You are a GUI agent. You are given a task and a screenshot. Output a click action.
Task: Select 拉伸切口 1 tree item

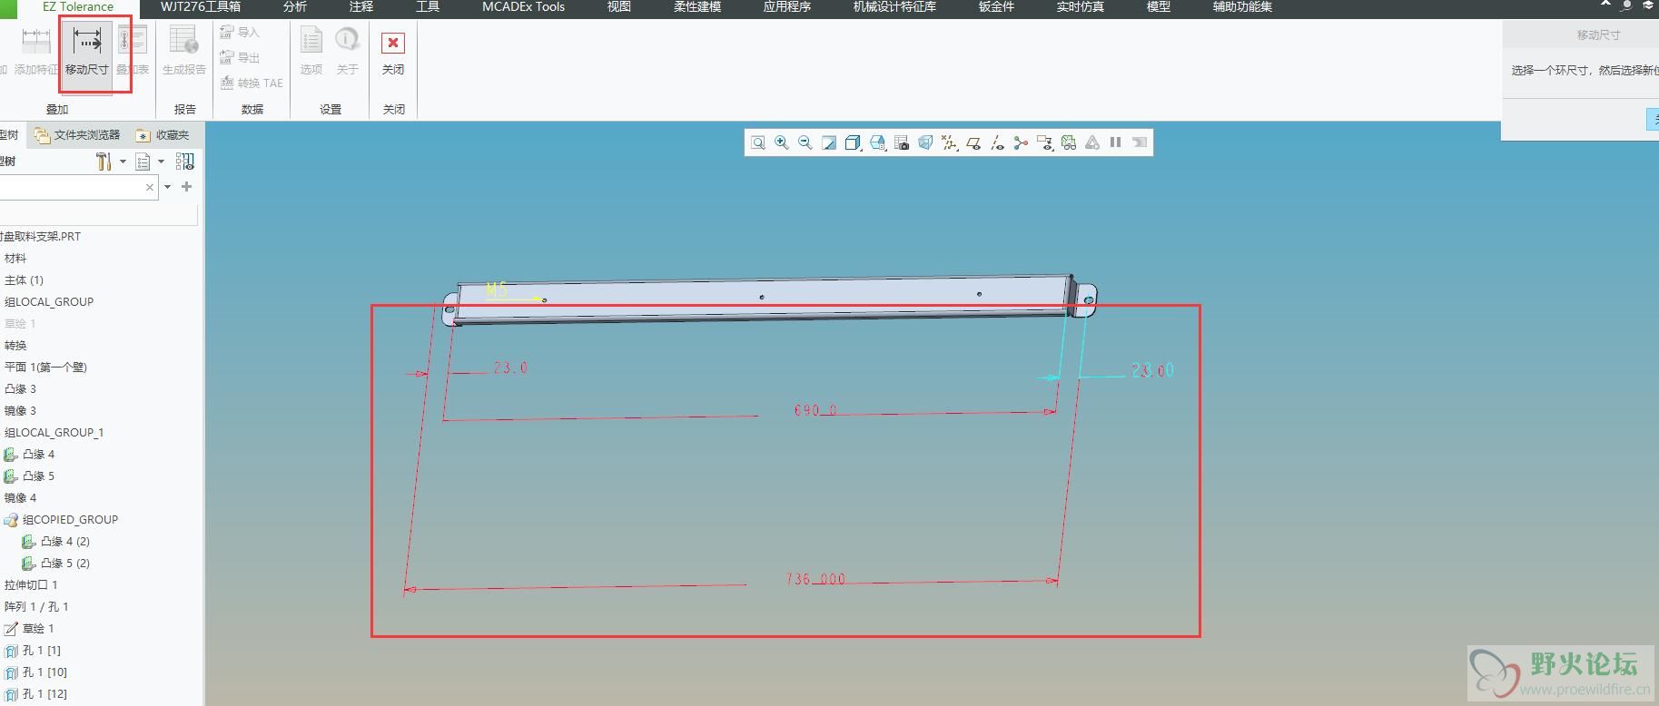(x=31, y=585)
